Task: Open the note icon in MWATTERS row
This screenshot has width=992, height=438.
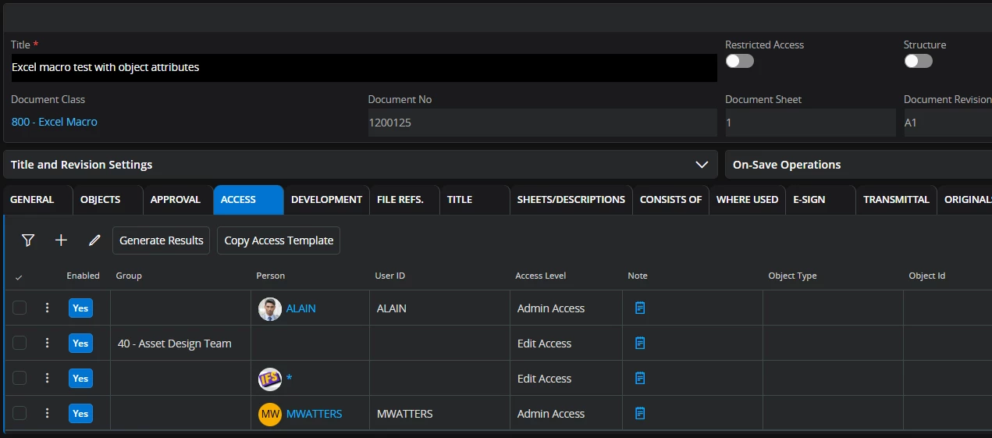Action: pos(640,414)
